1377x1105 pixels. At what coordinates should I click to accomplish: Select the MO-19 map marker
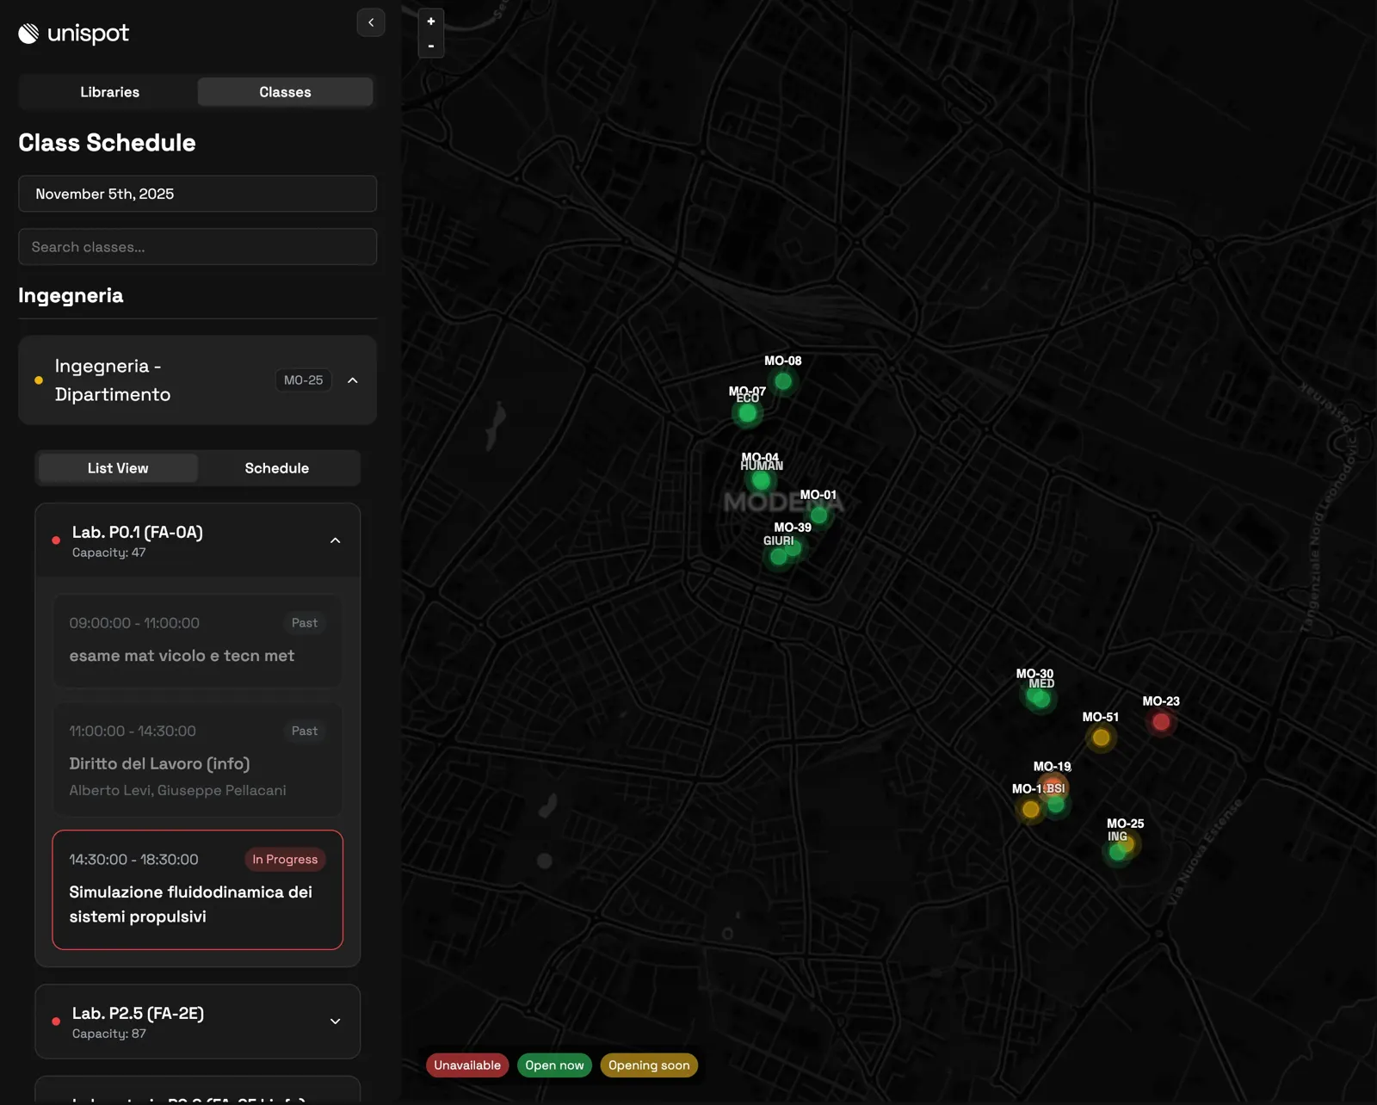tap(1053, 787)
